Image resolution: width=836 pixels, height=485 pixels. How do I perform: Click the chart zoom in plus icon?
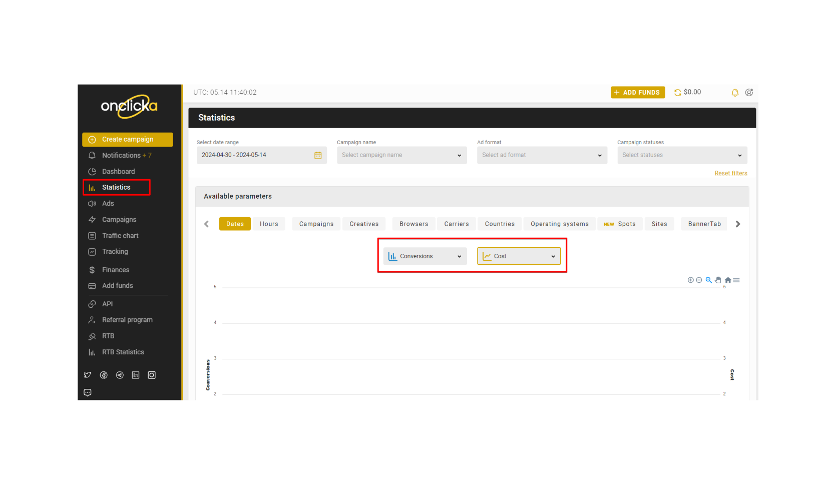[x=691, y=280]
